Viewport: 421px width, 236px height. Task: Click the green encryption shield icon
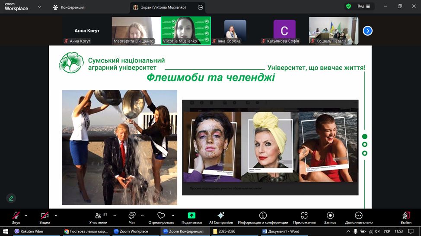tap(348, 6)
